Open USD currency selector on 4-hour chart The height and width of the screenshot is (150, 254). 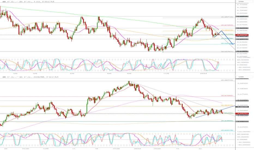tap(241, 77)
